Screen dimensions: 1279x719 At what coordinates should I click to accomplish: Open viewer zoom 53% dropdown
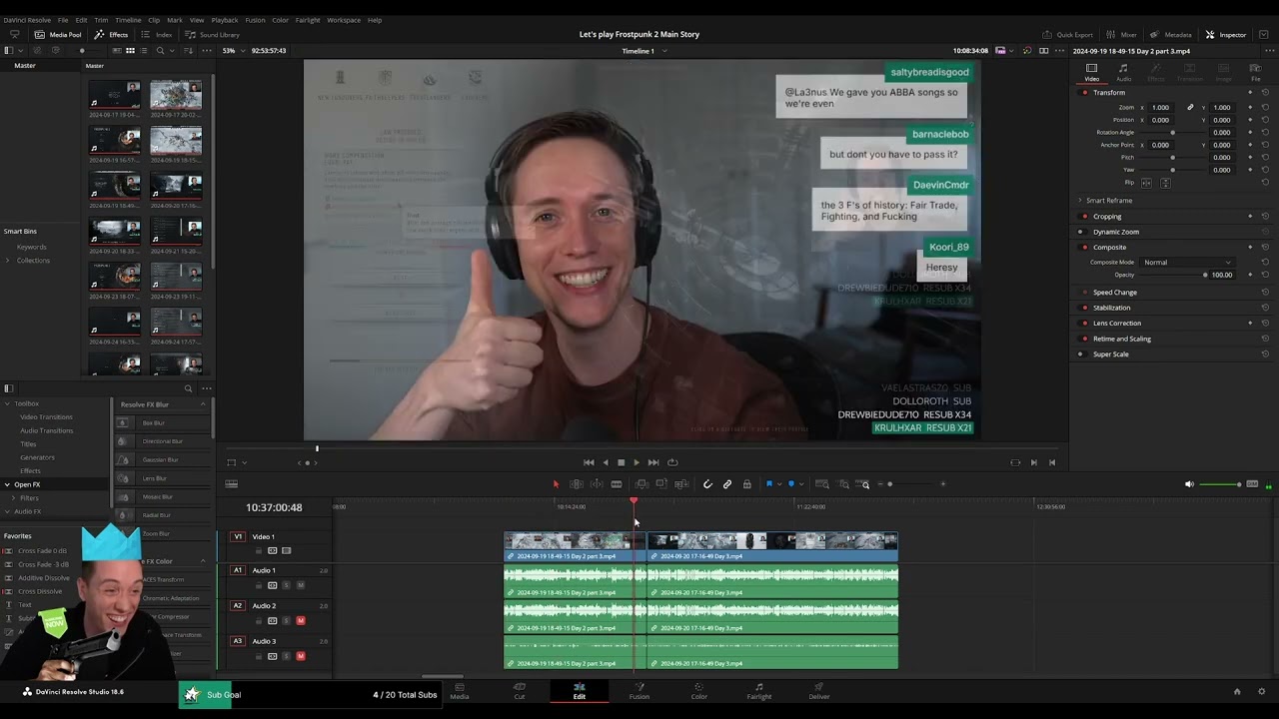(232, 50)
